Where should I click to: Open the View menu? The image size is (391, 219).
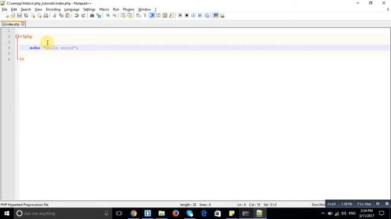38,10
